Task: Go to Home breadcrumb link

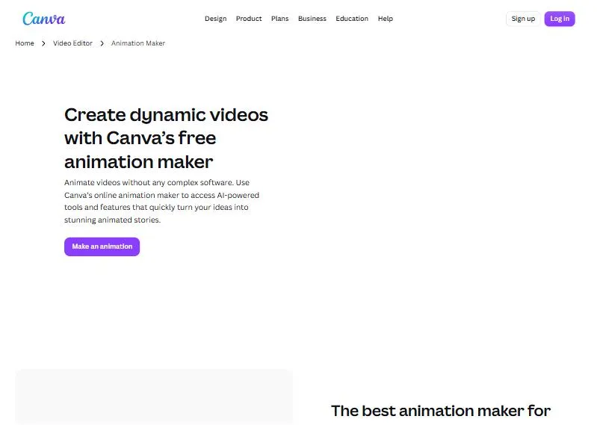Action: (25, 43)
